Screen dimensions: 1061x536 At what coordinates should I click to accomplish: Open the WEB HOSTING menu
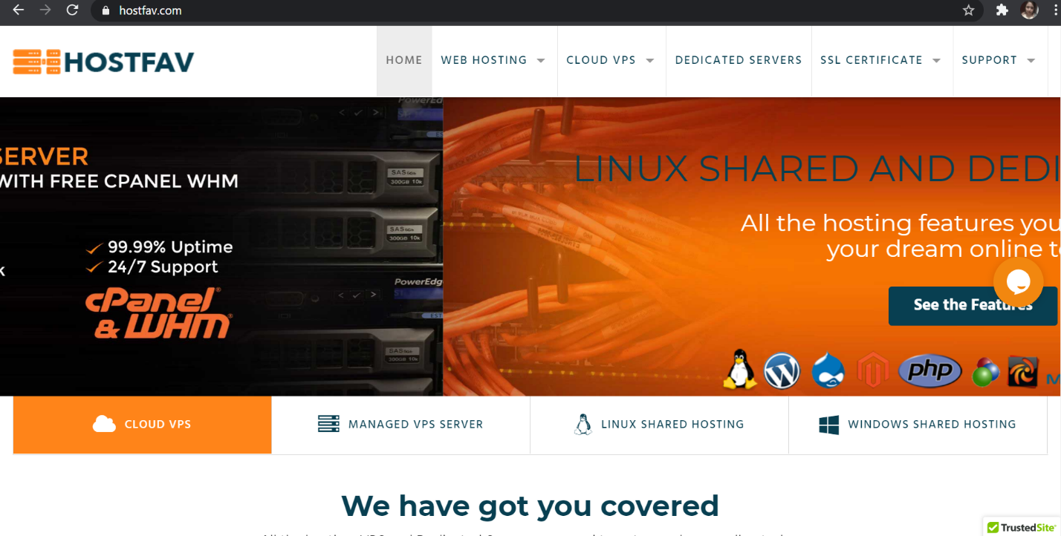pos(484,60)
